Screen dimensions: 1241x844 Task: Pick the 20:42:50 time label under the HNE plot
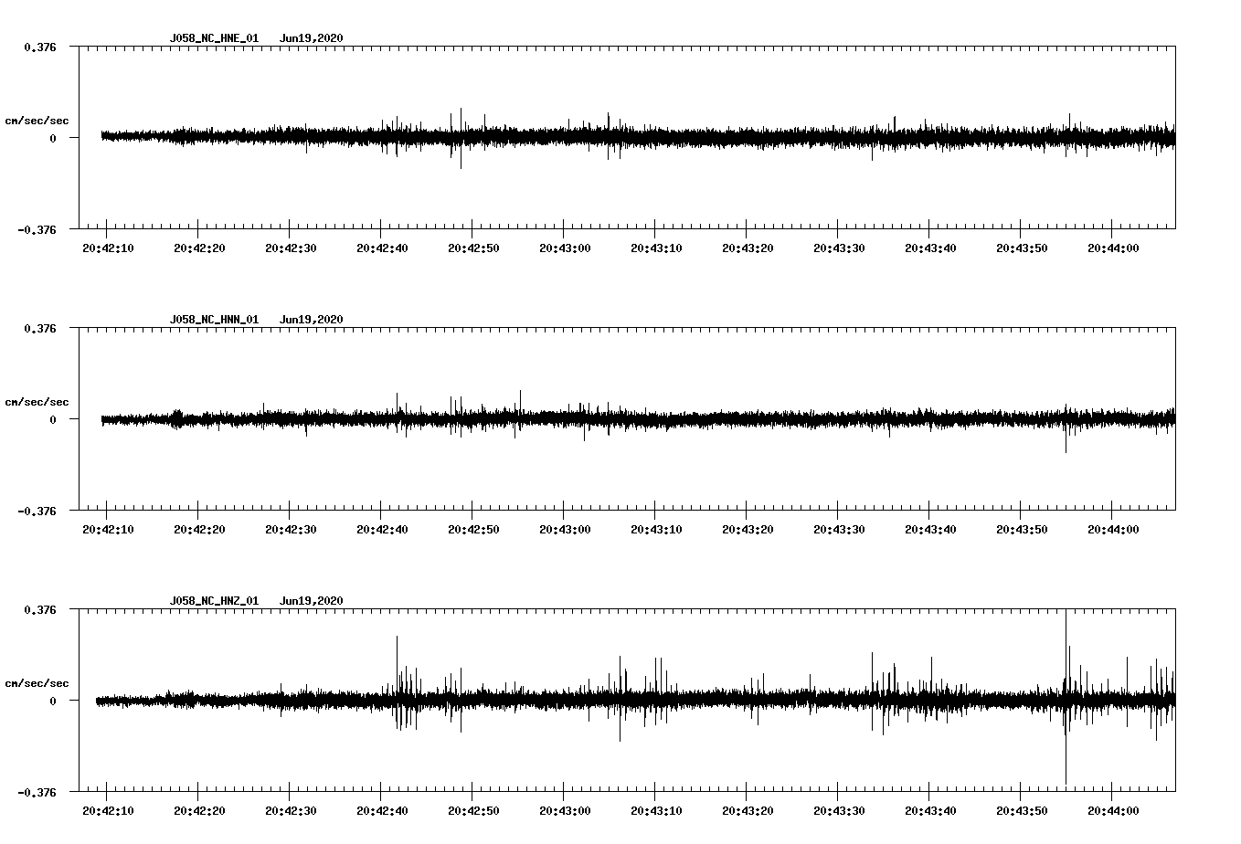point(473,248)
